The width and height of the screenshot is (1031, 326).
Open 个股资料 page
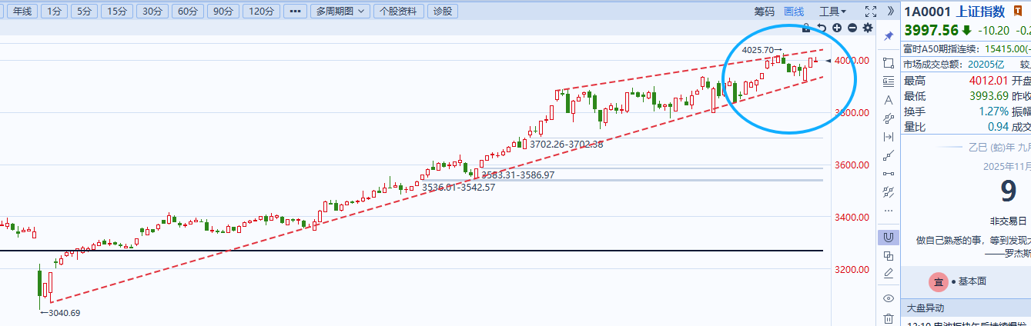[x=399, y=11]
